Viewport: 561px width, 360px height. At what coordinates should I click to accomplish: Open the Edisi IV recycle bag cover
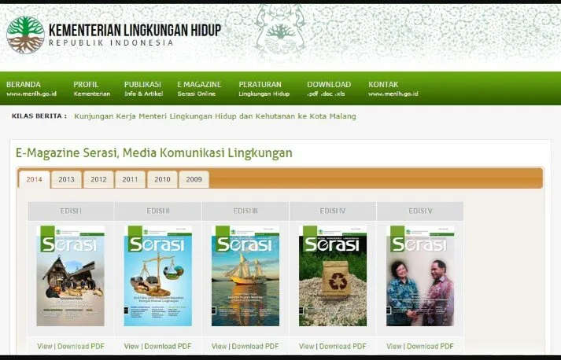coord(333,276)
